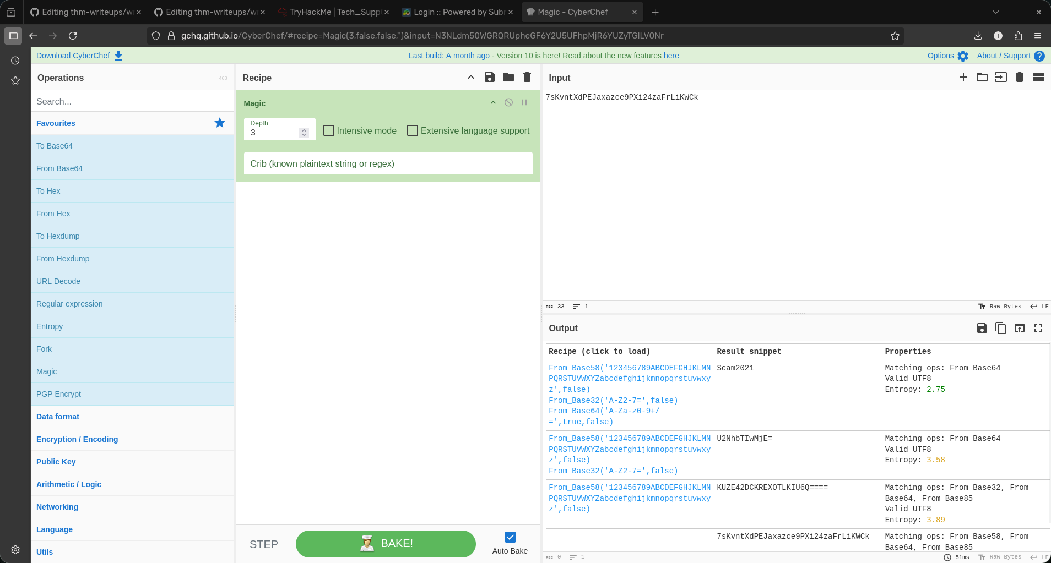Screen dimensions: 1051x563
Task: Go back to previous page
Action: [x=33, y=36]
